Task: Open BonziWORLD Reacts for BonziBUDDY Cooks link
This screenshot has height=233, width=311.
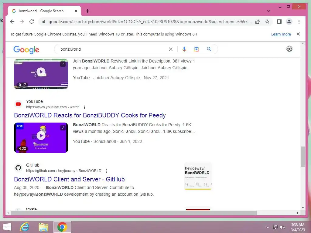Action: 90,115
